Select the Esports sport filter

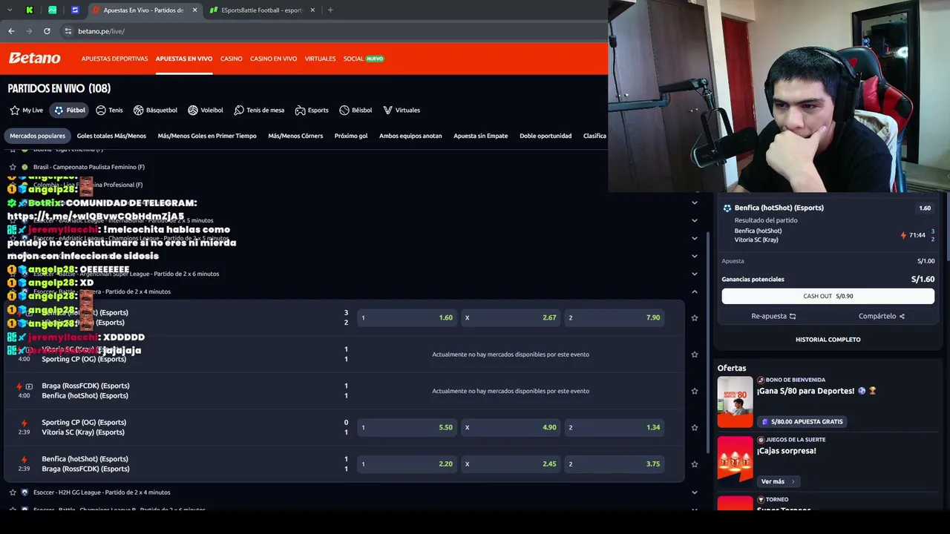click(x=312, y=111)
